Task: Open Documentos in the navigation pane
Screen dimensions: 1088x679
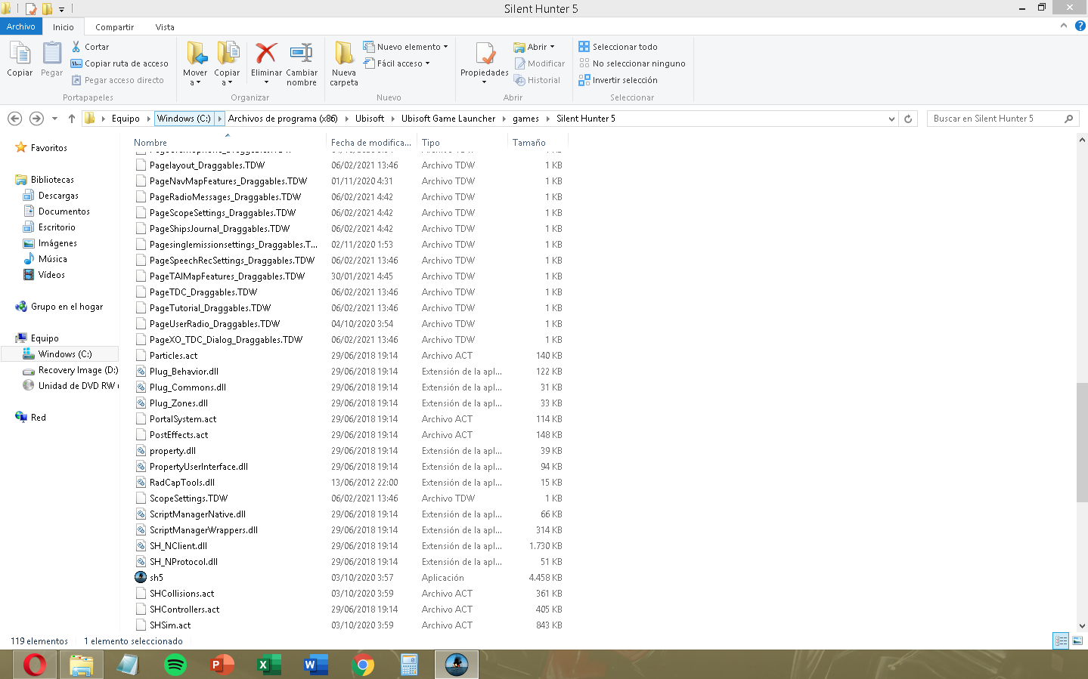Action: [x=57, y=211]
